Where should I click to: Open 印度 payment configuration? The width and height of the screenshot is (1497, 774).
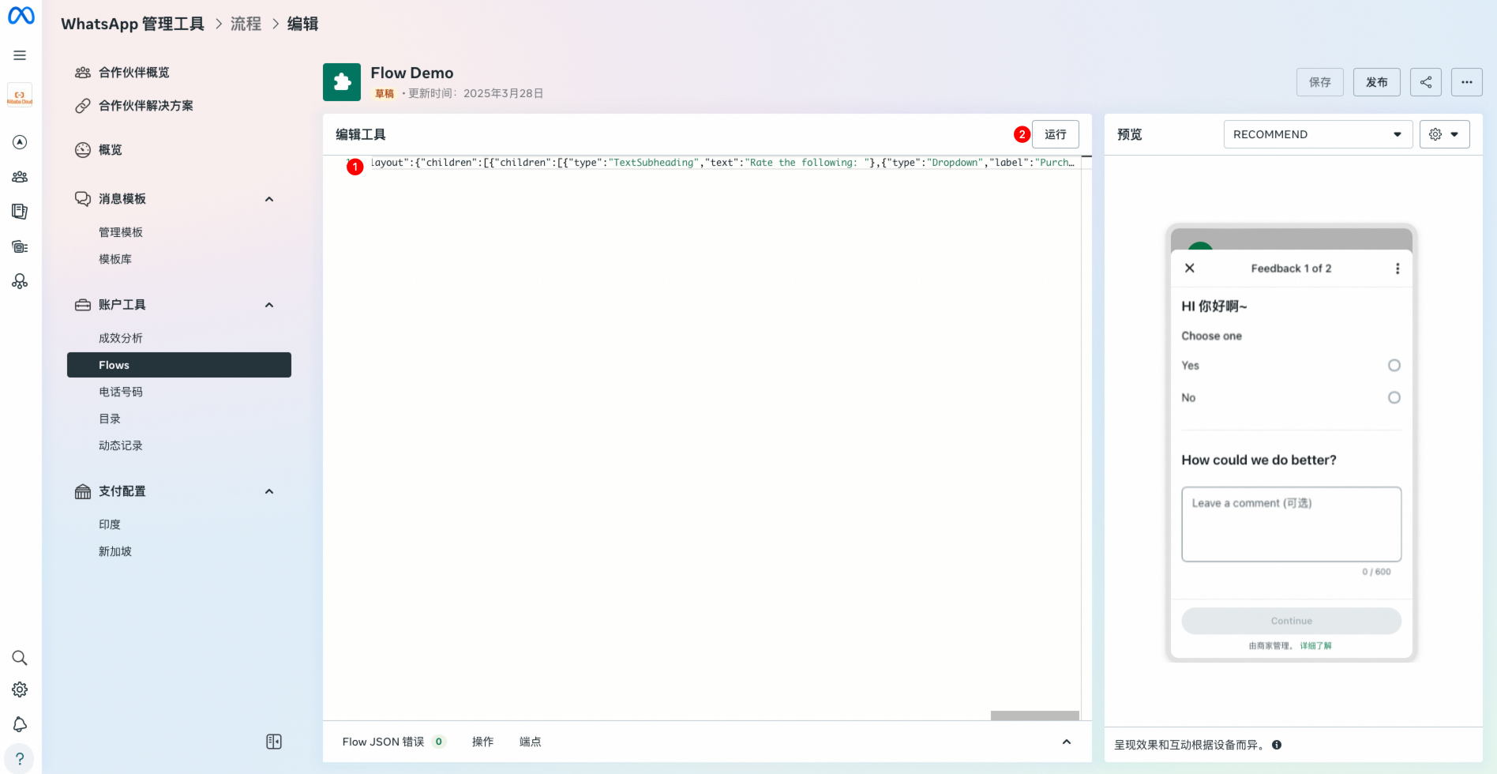pos(110,524)
